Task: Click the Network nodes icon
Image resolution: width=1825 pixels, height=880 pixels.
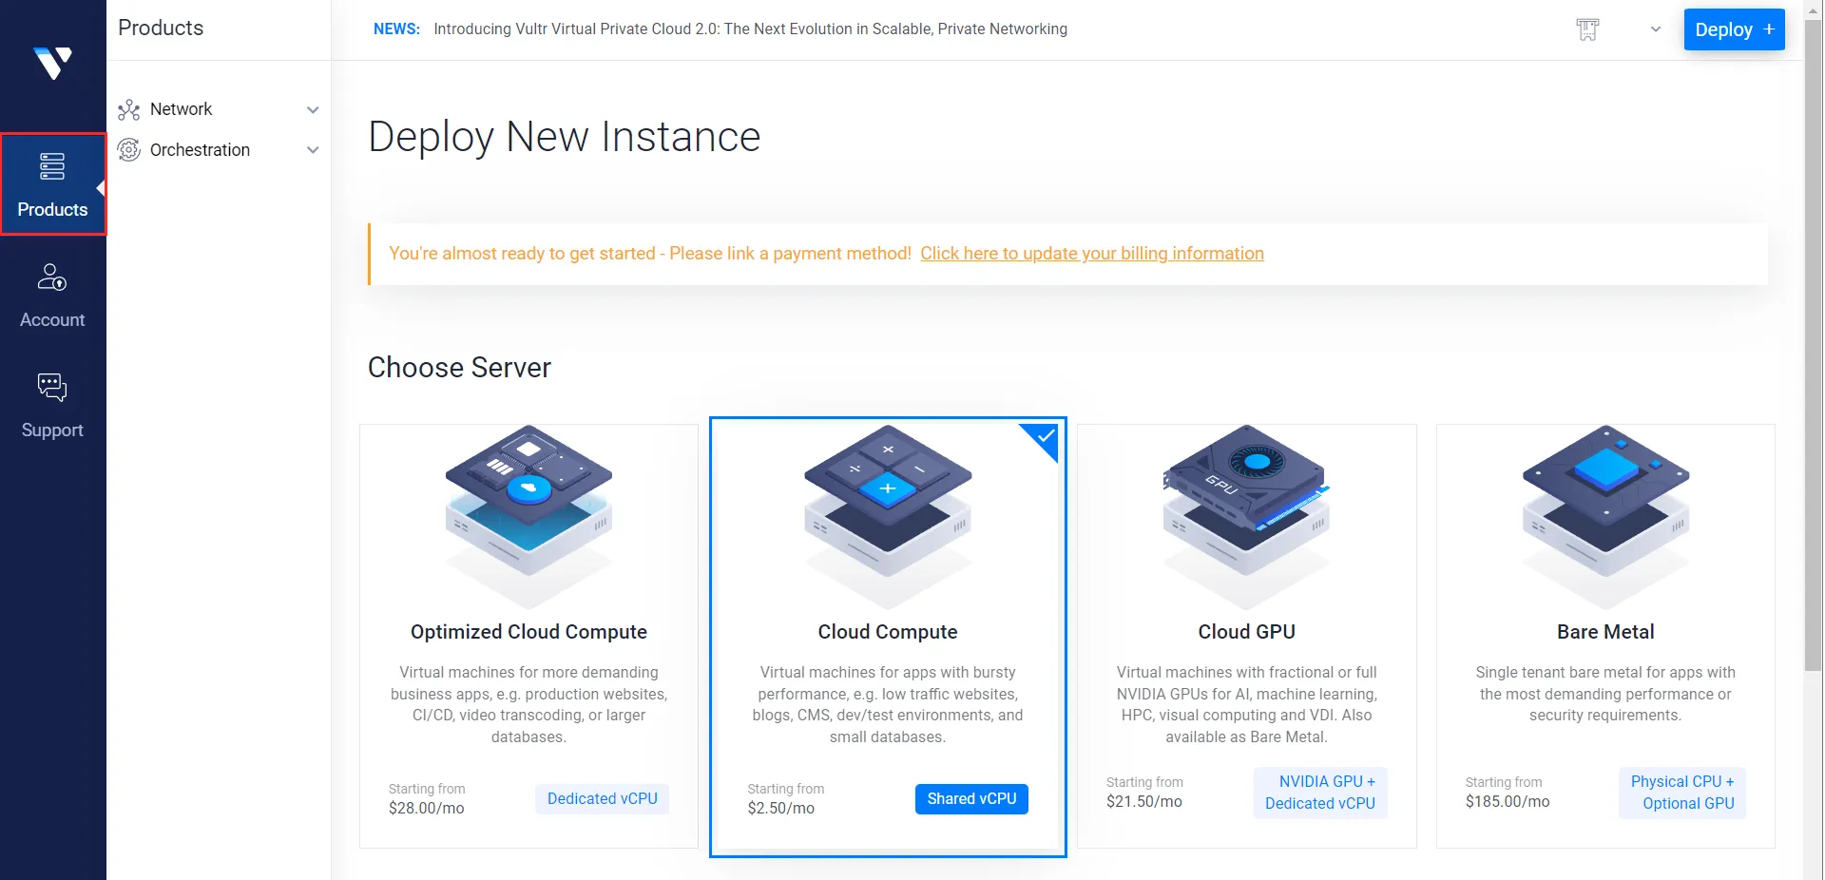Action: (x=128, y=110)
